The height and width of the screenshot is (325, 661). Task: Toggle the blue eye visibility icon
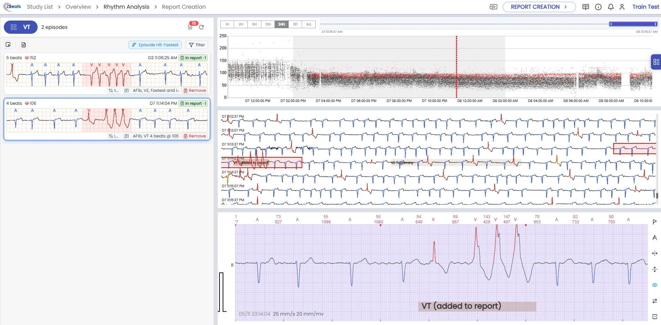click(x=654, y=285)
